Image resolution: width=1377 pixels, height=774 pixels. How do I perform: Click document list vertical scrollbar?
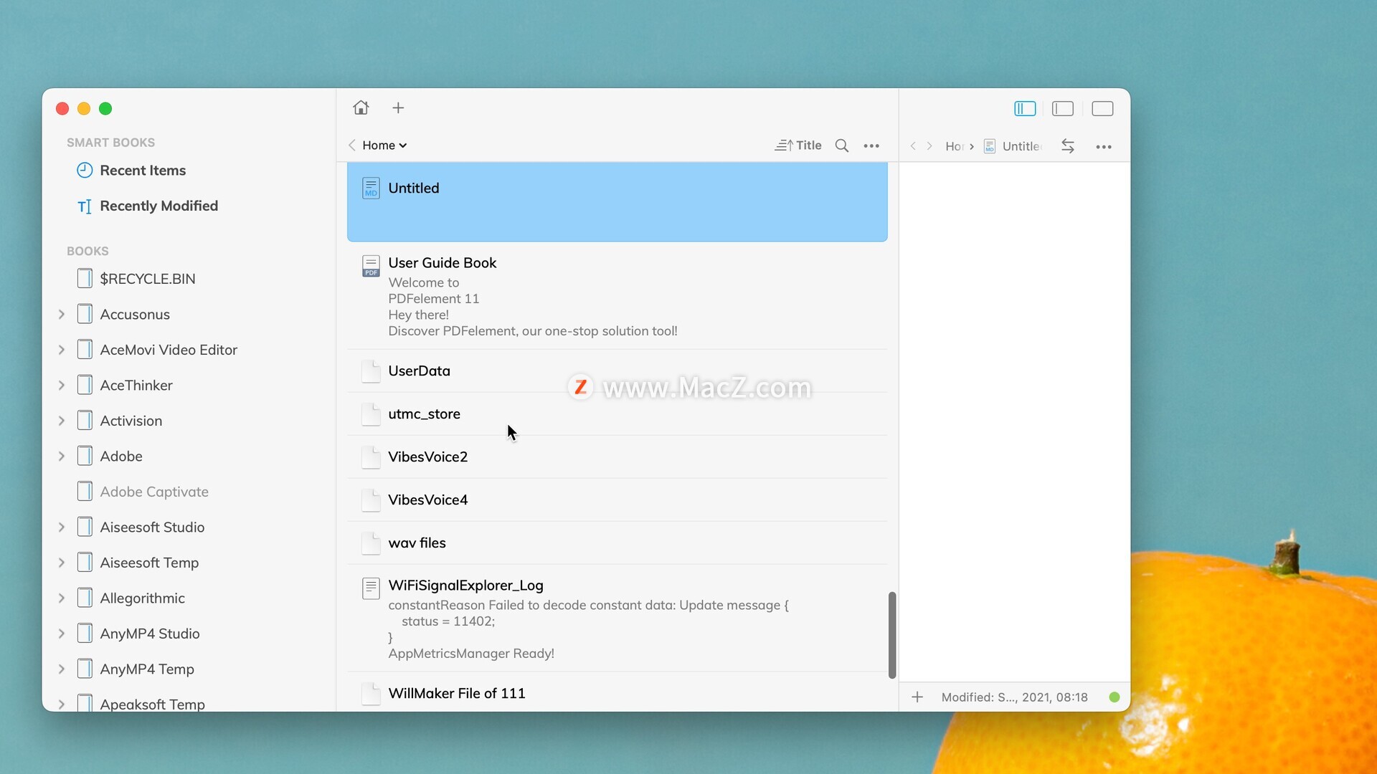892,635
